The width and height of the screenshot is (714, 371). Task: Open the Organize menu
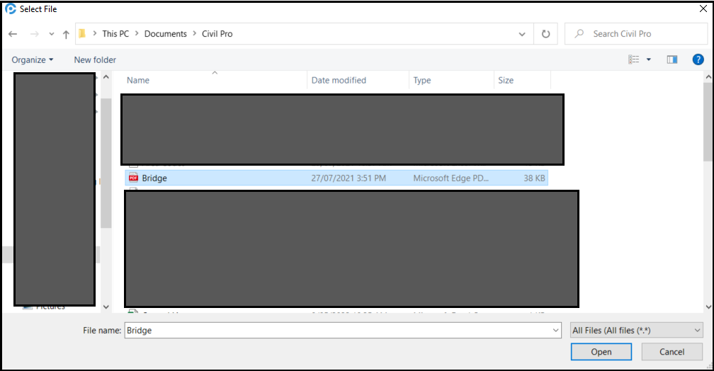[33, 59]
